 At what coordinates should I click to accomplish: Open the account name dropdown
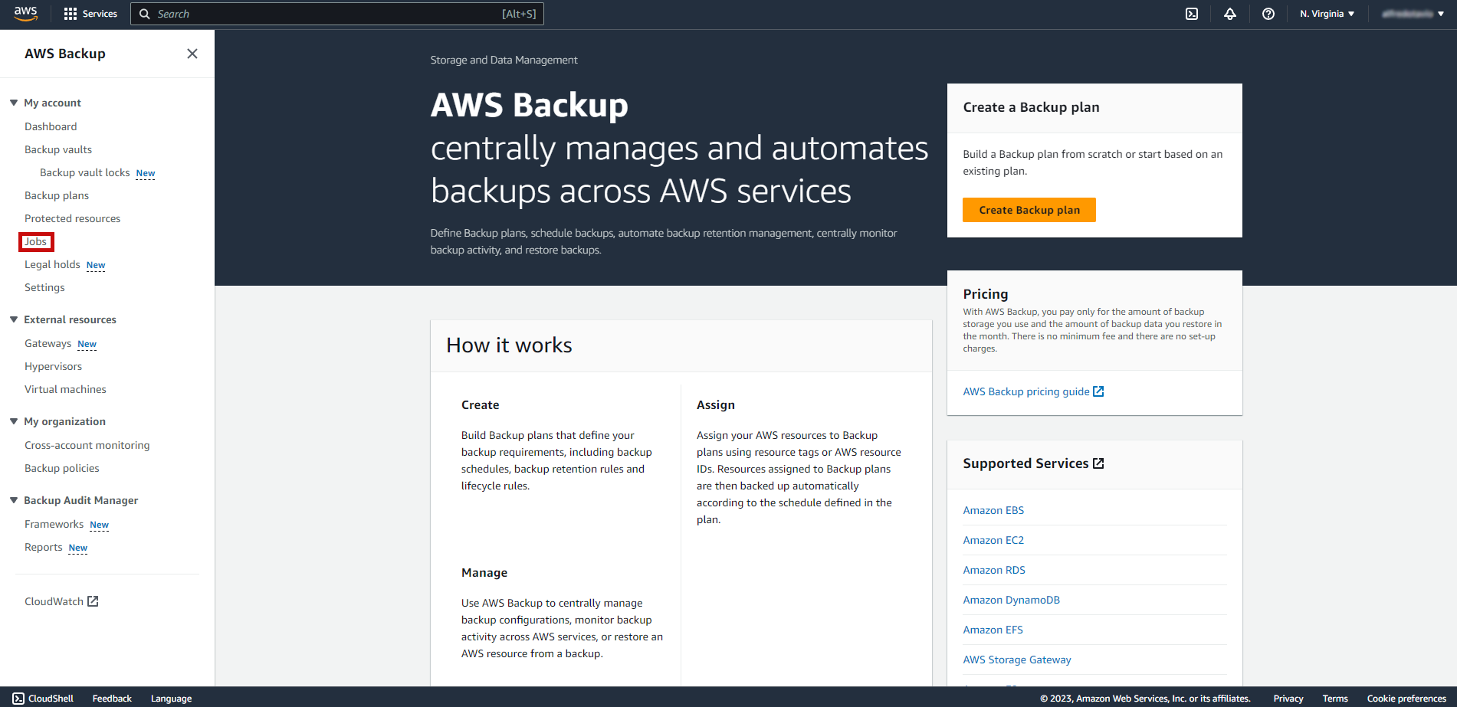click(1413, 14)
